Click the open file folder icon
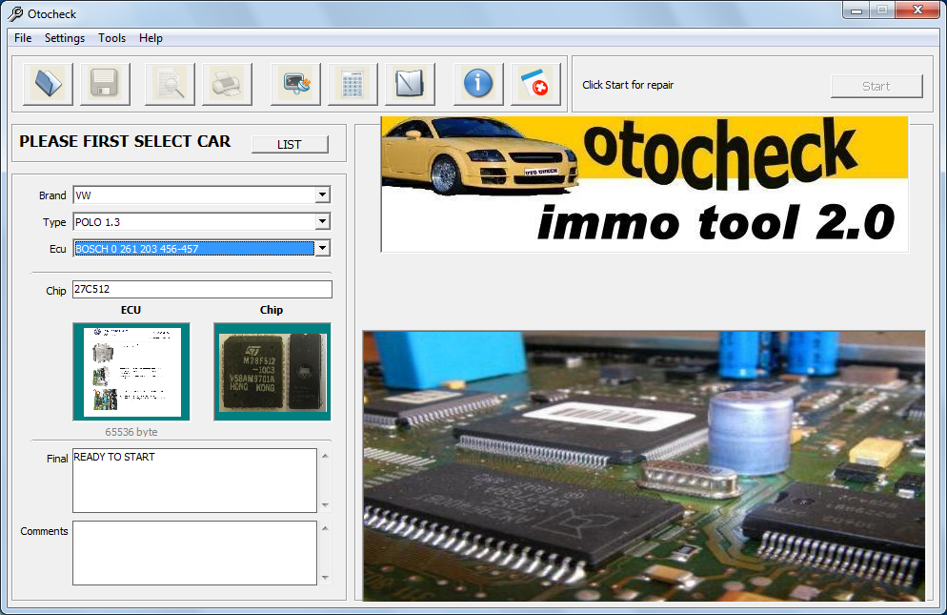Screen dimensions: 947x615 coord(48,85)
